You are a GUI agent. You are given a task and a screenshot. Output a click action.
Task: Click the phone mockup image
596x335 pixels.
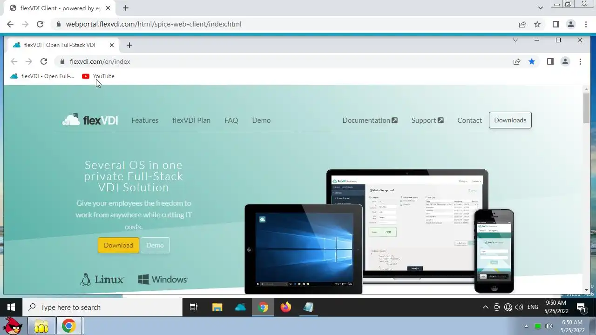tap(494, 251)
